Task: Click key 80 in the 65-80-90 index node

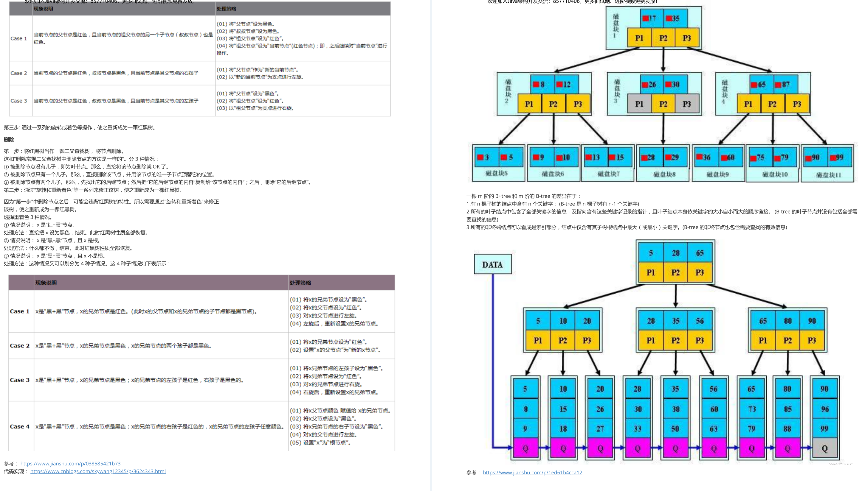Action: tap(787, 321)
